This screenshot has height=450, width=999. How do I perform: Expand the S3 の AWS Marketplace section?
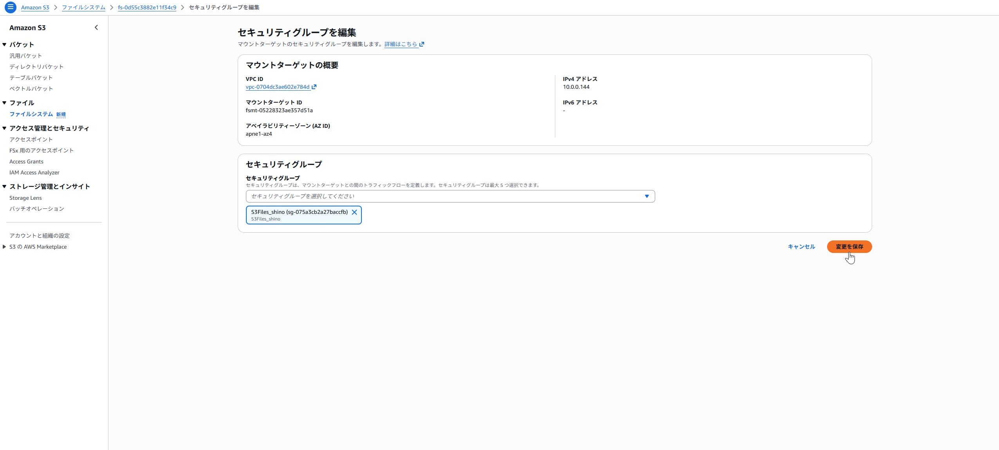coord(5,246)
